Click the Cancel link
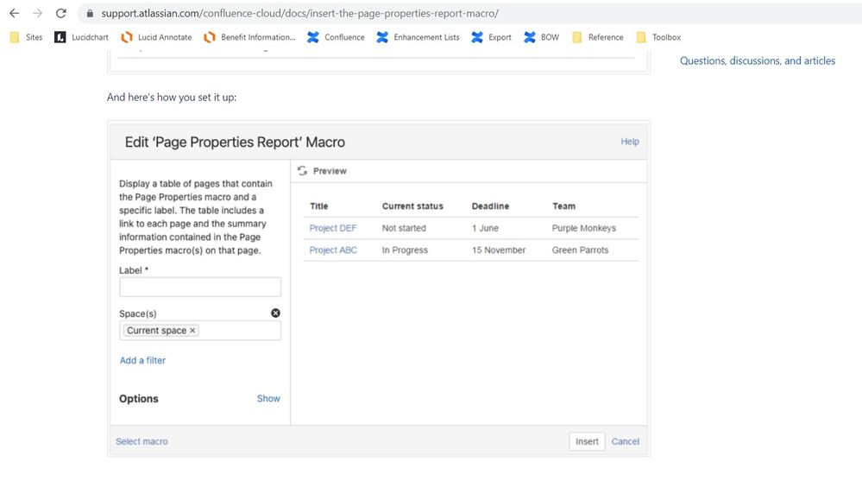 625,441
